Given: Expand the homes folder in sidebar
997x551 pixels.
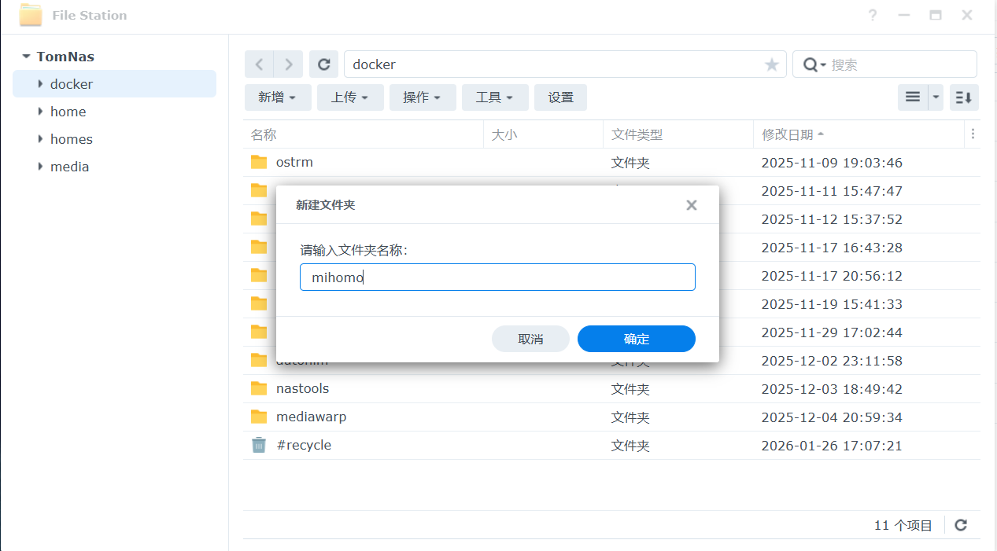Looking at the screenshot, I should [40, 139].
